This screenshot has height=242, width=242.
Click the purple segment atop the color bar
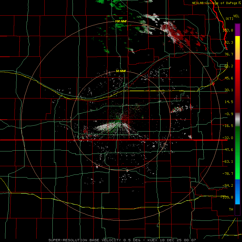click(x=237, y=30)
